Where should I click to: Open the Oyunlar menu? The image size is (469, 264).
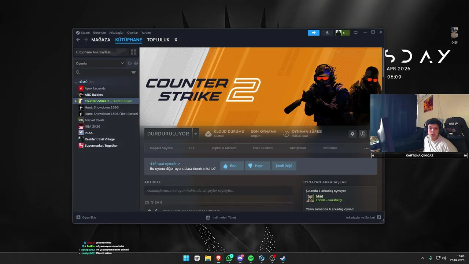[133, 33]
